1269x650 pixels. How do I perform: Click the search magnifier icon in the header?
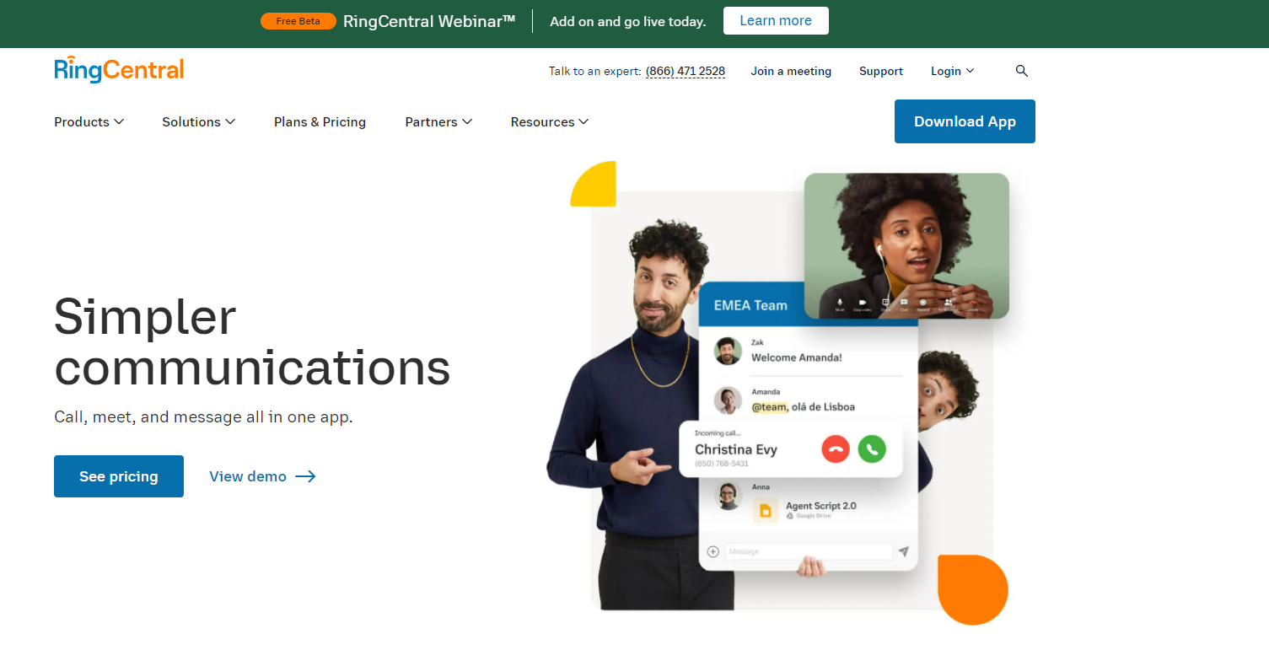(1021, 71)
